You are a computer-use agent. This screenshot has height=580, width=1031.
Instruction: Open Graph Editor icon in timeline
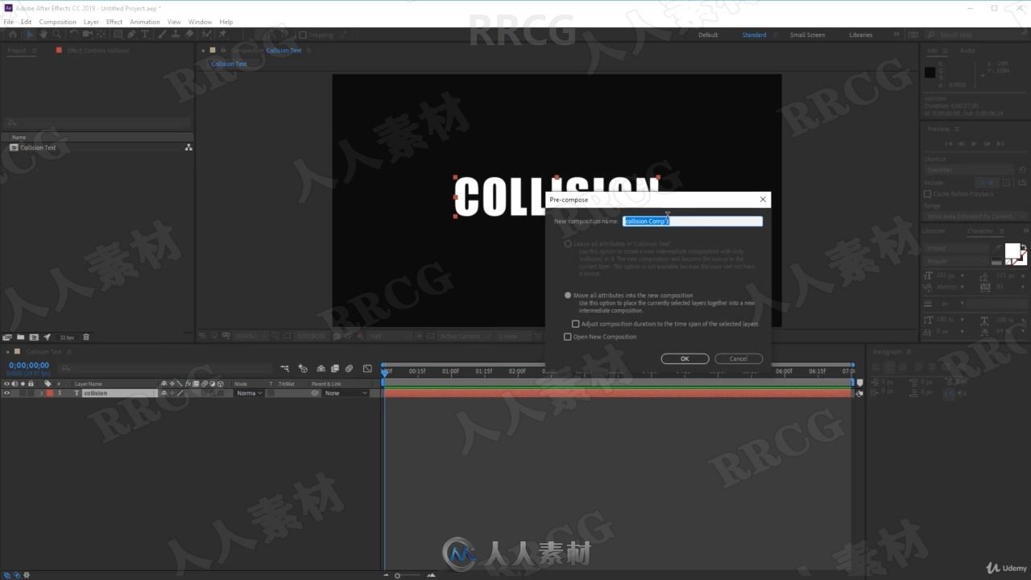(367, 368)
